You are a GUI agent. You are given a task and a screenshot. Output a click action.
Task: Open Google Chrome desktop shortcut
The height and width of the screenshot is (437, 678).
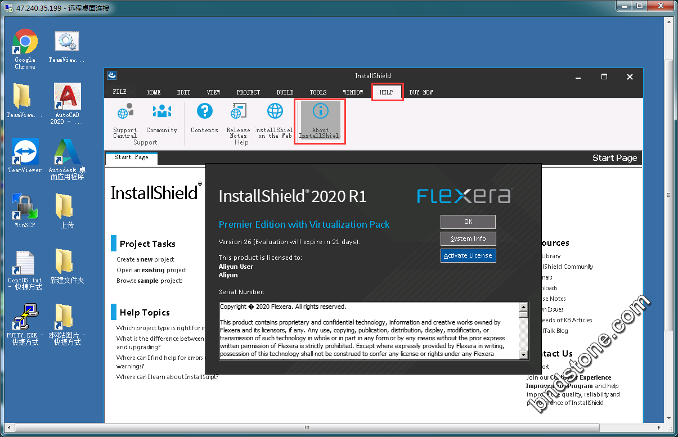[x=25, y=48]
